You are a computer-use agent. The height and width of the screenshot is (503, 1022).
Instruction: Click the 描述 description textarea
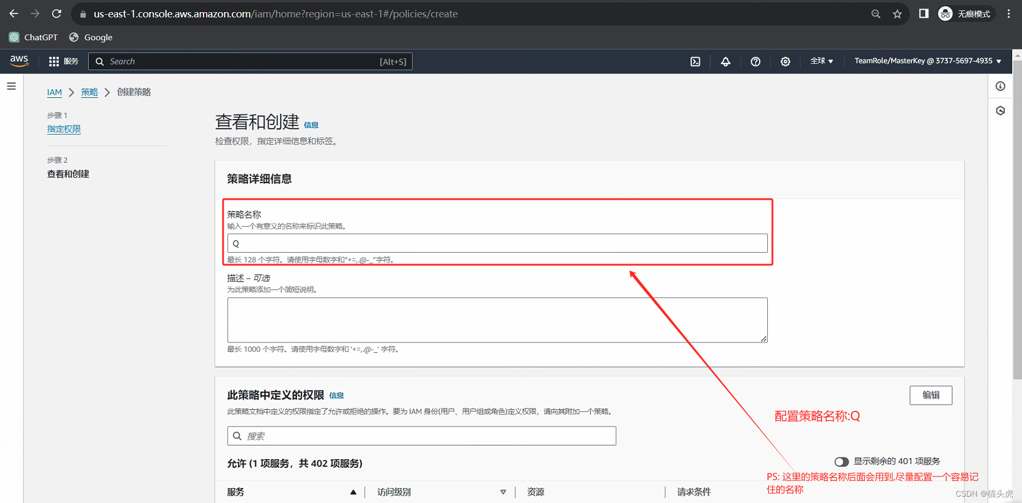click(497, 320)
